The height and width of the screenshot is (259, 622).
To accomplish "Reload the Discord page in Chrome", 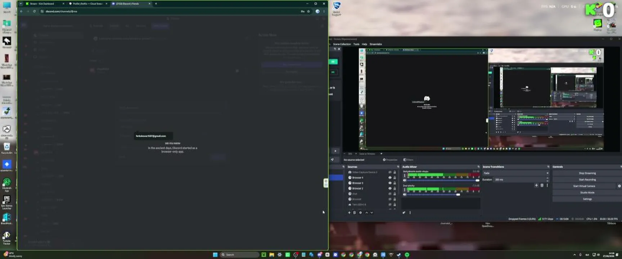I will point(34,11).
